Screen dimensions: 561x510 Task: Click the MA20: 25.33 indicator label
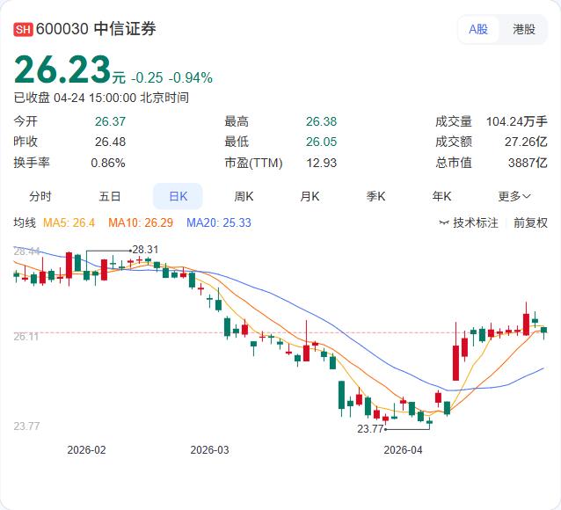(219, 223)
